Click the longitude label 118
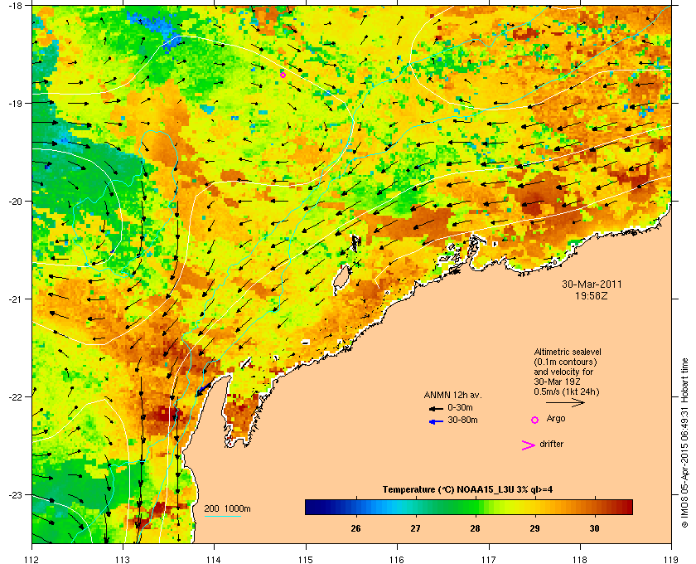 pos(580,560)
